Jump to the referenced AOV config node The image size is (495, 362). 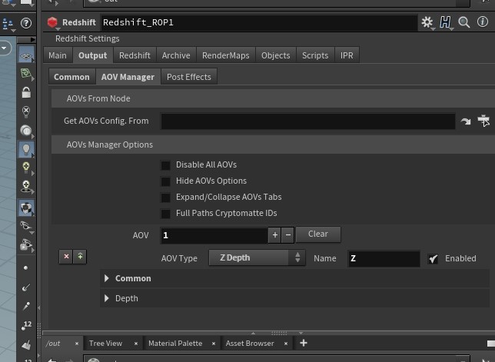466,121
